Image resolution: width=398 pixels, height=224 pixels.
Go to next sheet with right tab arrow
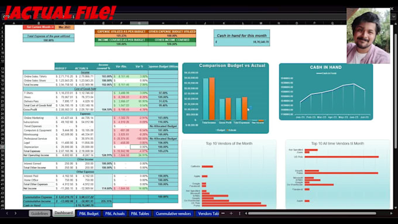pos(15,213)
